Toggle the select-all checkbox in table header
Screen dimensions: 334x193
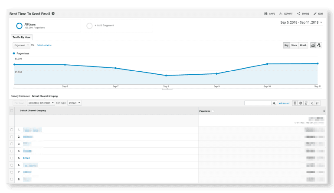pos(12,111)
